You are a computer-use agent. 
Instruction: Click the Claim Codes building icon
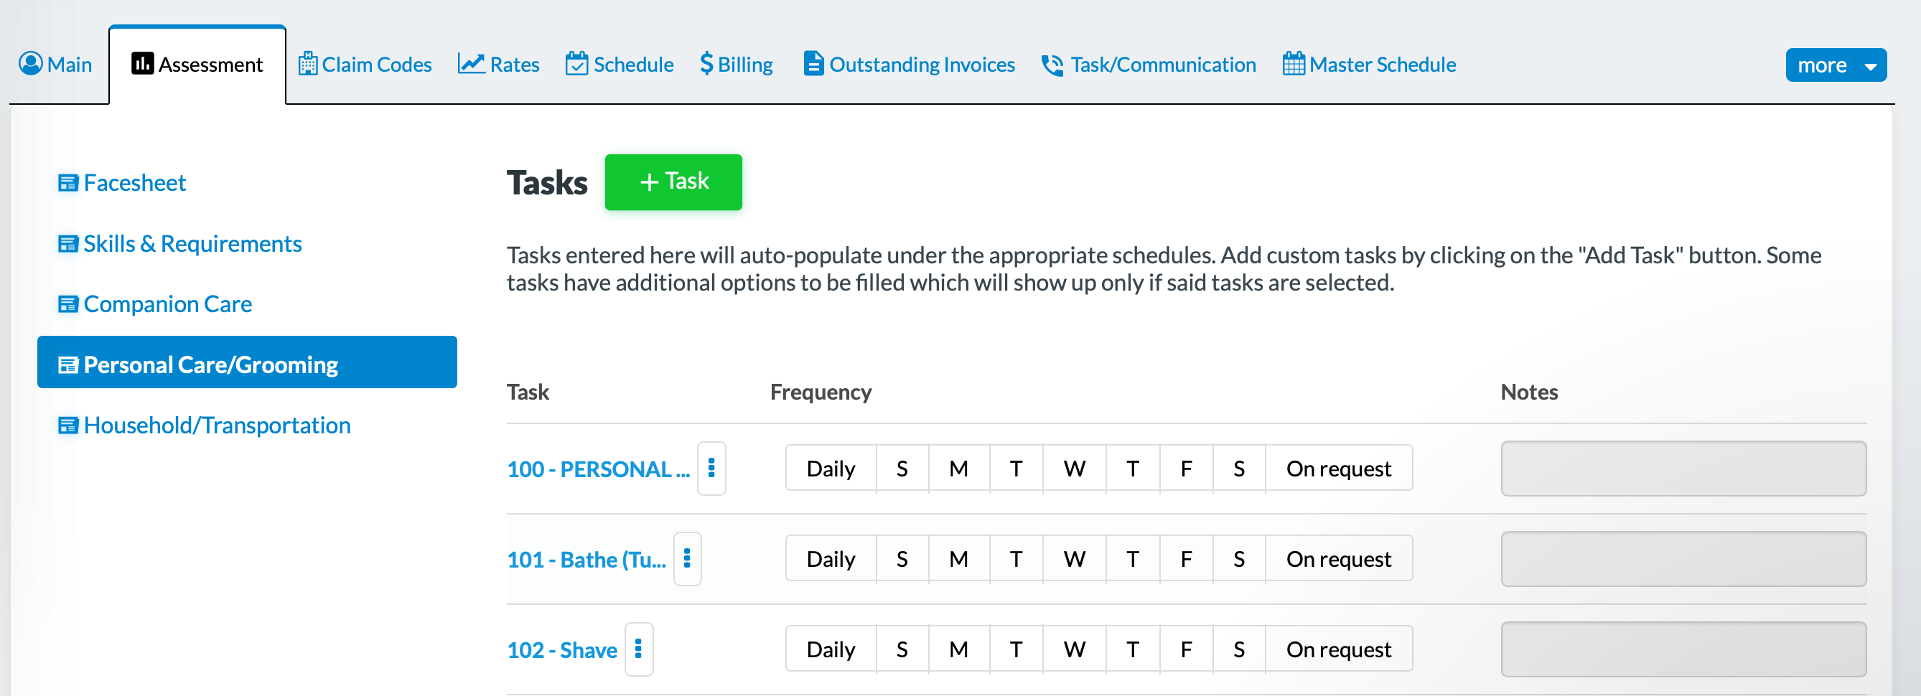[x=307, y=64]
